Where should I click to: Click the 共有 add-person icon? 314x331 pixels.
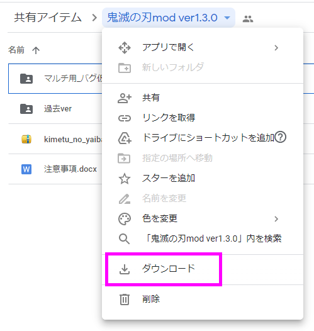click(125, 98)
